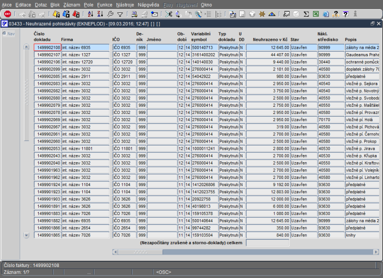Screen dimensions: 383x278
Task: Select document number 1499901923
Action: (47, 192)
